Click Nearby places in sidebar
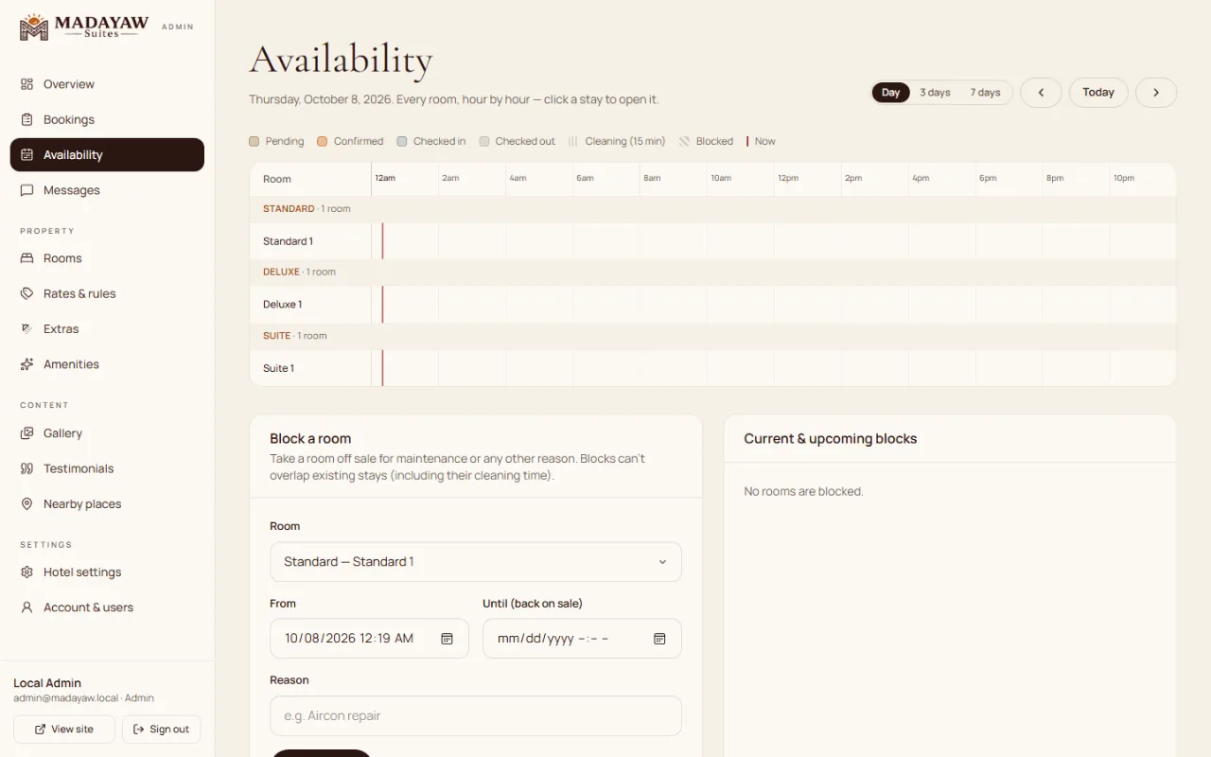This screenshot has width=1211, height=757. point(107,504)
